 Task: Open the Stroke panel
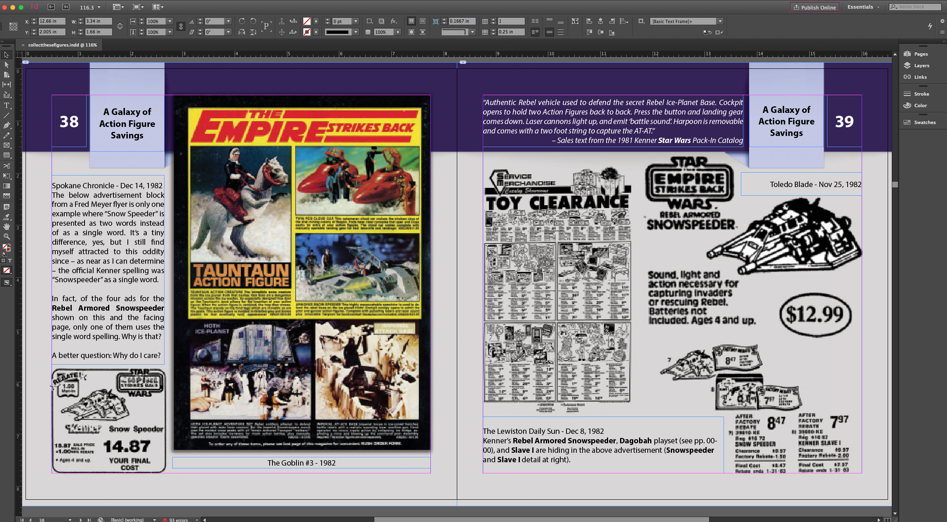point(916,94)
